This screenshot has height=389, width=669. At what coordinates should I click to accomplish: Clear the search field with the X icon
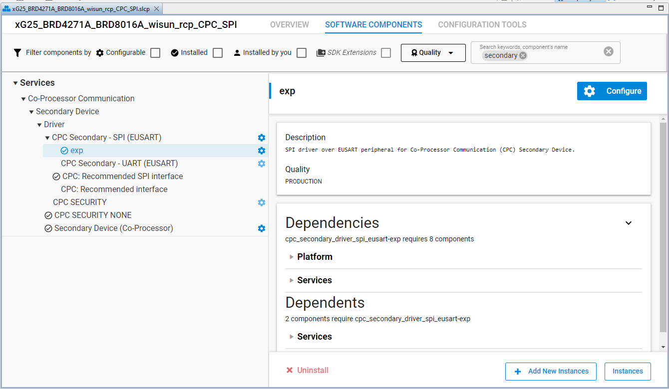click(608, 51)
